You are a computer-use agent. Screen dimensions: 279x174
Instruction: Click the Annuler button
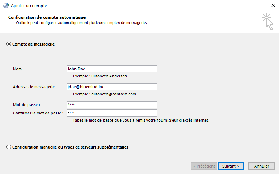[x=261, y=166]
